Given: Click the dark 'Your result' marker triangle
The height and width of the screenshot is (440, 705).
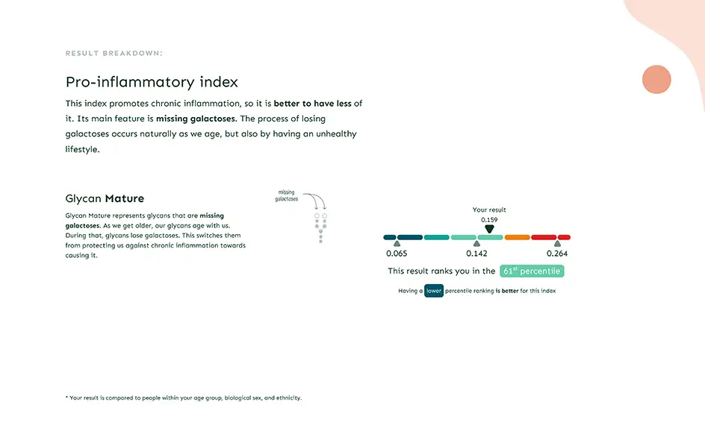Looking at the screenshot, I should (x=489, y=229).
